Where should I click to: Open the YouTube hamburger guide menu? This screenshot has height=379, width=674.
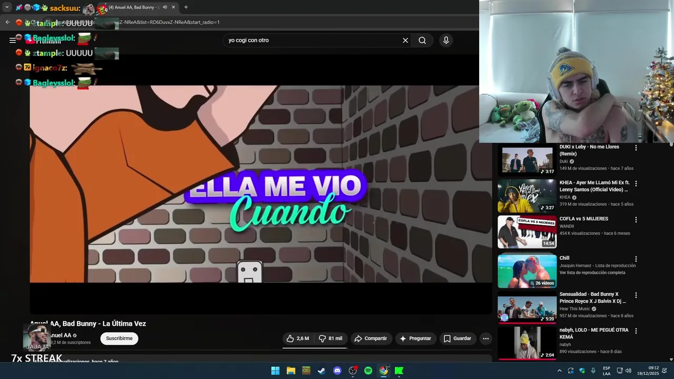[12, 40]
